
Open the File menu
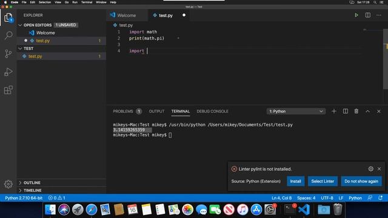point(24,2)
